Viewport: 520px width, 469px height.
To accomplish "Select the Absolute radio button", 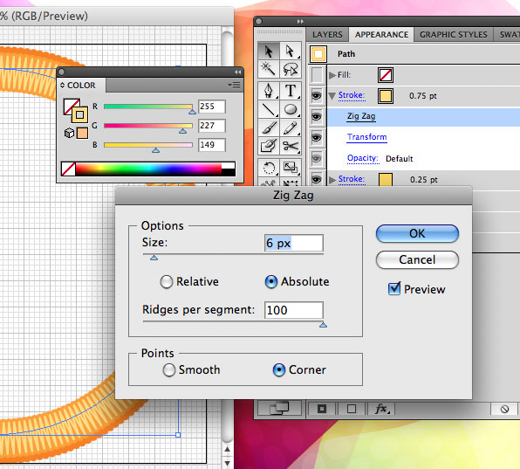I will coord(271,282).
